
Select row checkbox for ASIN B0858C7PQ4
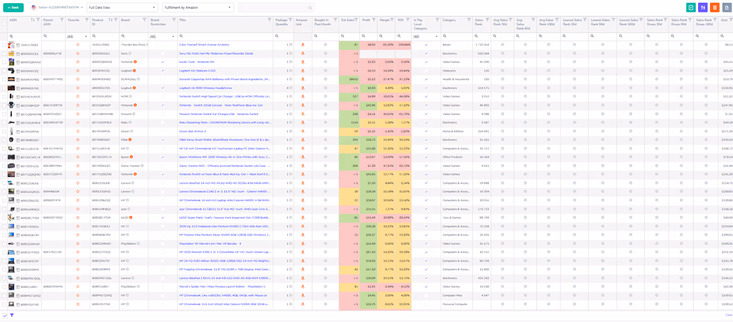[x=4, y=218]
